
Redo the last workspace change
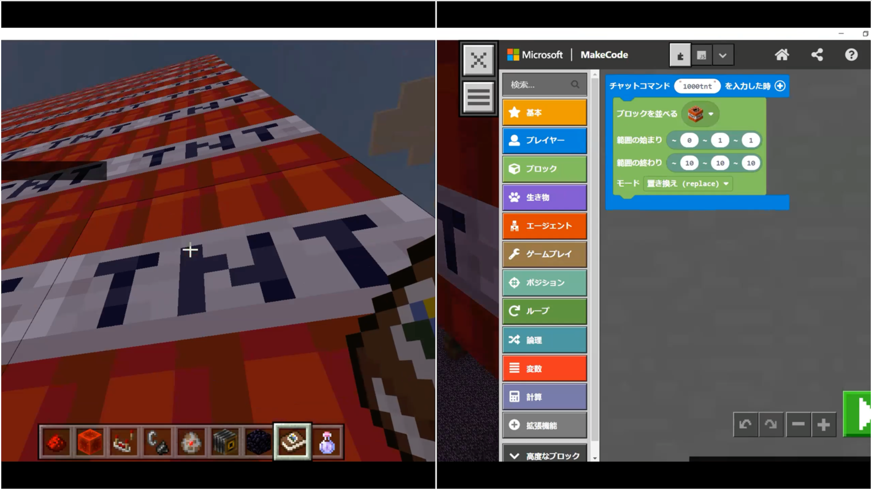coord(771,424)
